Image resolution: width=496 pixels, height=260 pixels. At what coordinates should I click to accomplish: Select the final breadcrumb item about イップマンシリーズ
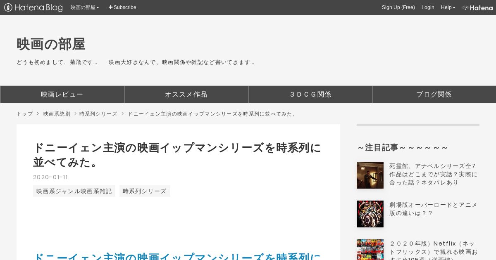point(212,114)
